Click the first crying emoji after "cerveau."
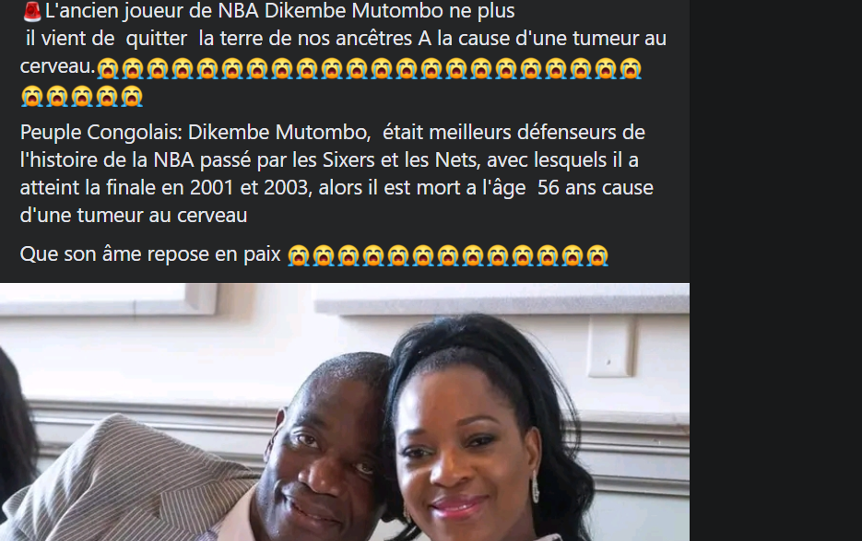 [107, 69]
